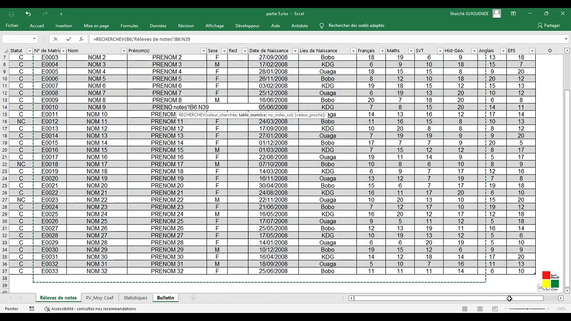Open the user account avatar
The width and height of the screenshot is (571, 321).
tap(497, 13)
